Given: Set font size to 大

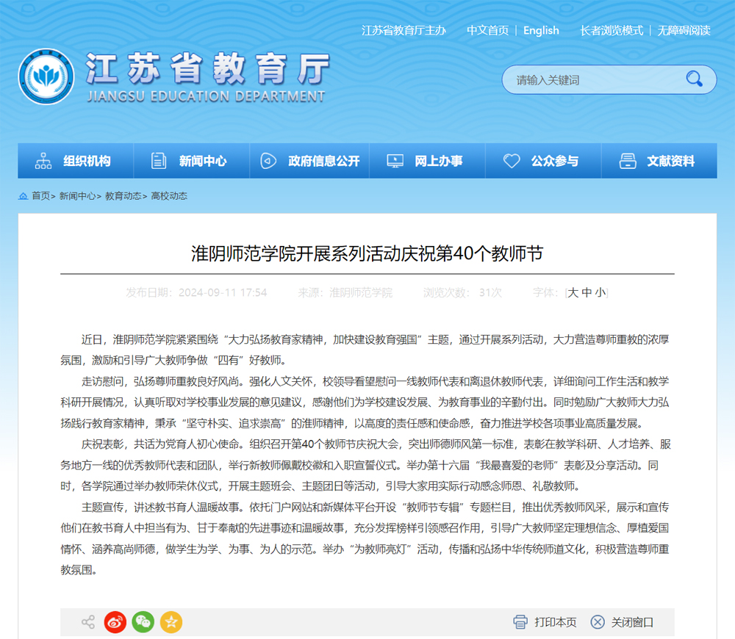Looking at the screenshot, I should point(573,293).
